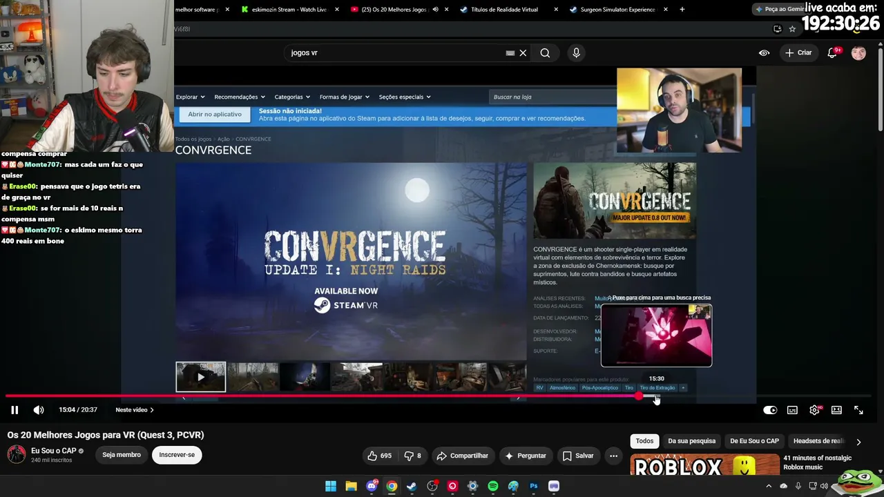
Task: Enter fullscreen mode in the player
Action: click(858, 410)
